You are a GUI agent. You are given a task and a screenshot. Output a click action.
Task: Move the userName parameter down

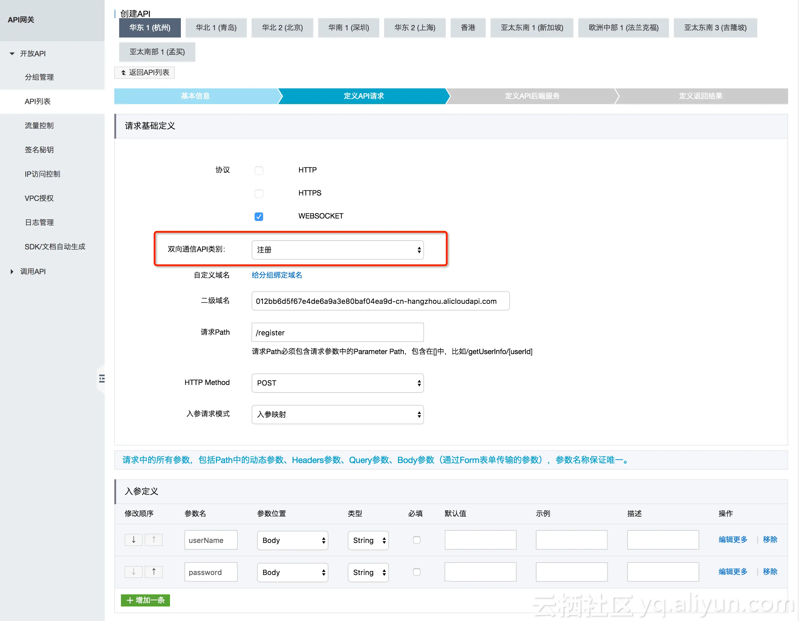click(134, 540)
